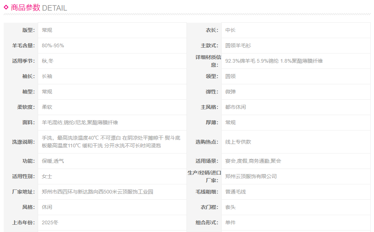The image size is (374, 232).
Task: Click the 郑州市西四环 factory address value
Action: (97, 192)
